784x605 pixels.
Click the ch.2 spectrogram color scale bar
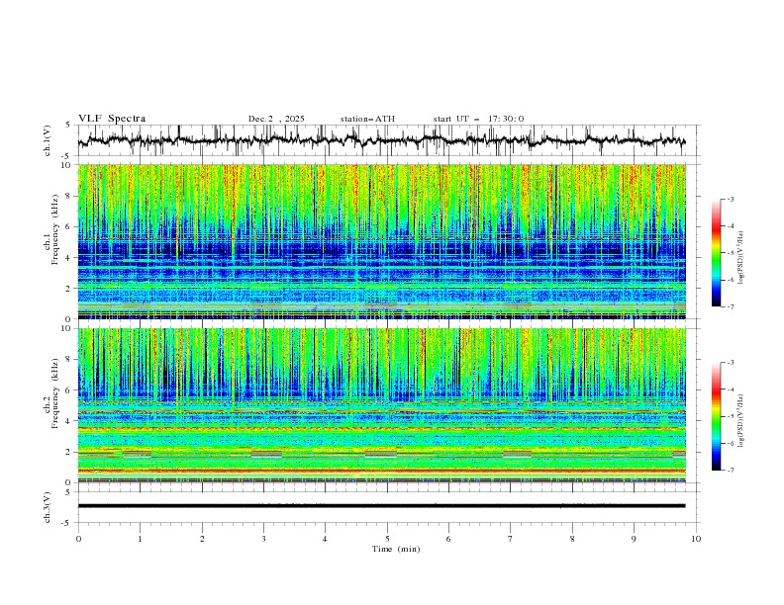coord(717,416)
